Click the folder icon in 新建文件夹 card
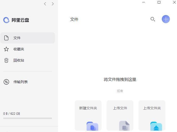The image size is (177, 132). point(92,126)
